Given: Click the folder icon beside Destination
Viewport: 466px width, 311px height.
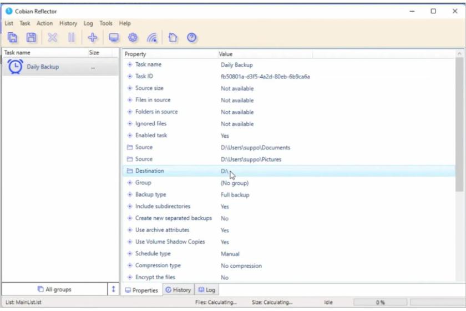Looking at the screenshot, I should point(130,171).
